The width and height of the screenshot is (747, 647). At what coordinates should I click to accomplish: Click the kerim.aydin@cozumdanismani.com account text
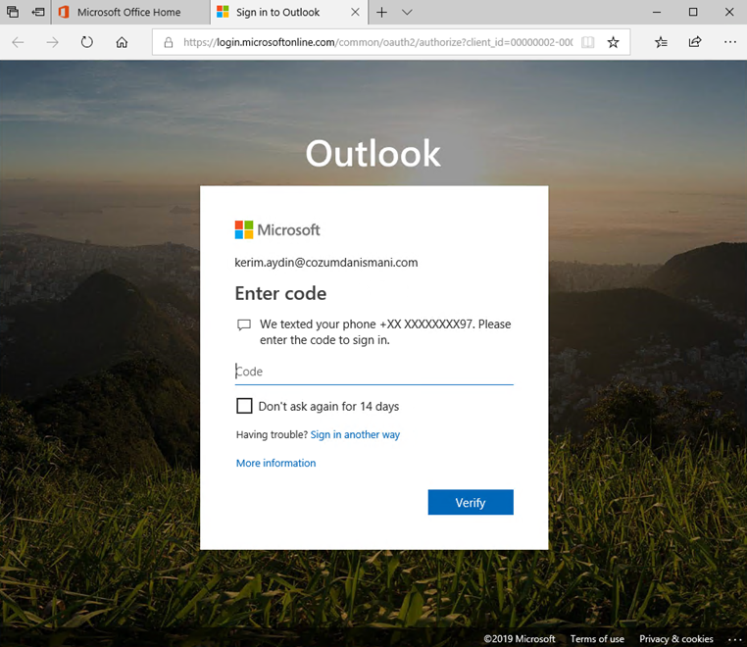click(x=326, y=263)
